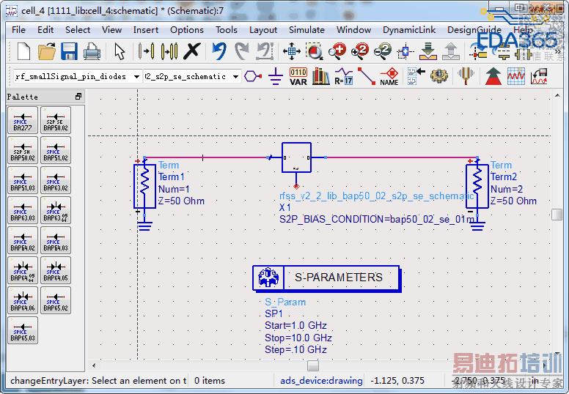The width and height of the screenshot is (569, 394).
Task: Insert a VAR variable equation block
Action: pos(298,76)
